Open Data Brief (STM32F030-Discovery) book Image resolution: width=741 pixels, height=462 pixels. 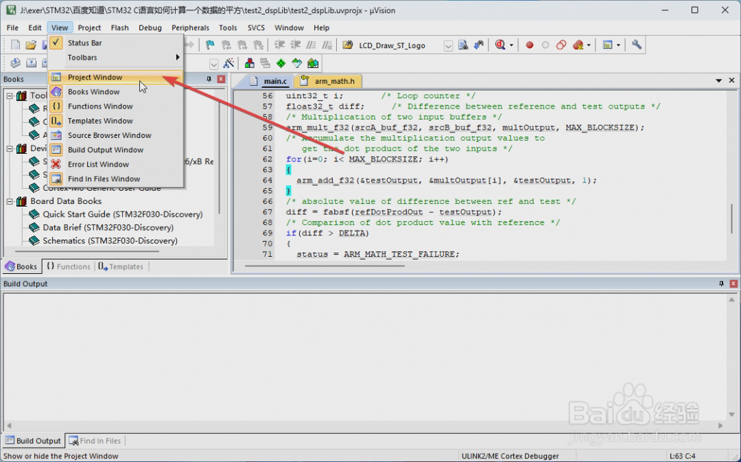[x=108, y=227]
